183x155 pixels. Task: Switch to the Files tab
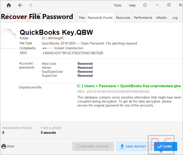(82, 17)
